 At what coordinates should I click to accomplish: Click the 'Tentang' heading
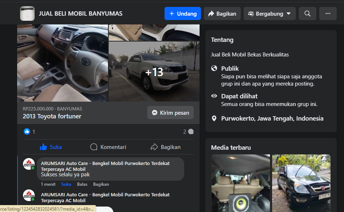point(222,40)
